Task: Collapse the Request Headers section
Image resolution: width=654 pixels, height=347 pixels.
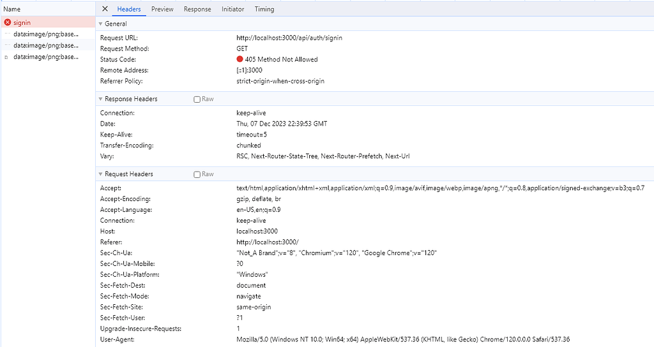Action: click(100, 174)
